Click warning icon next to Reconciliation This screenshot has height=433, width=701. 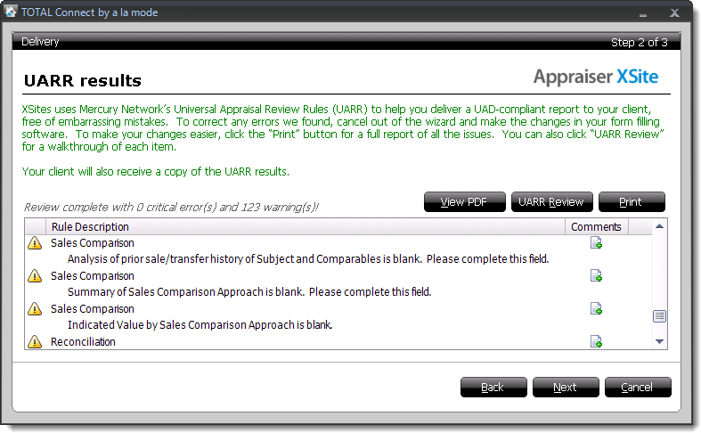35,342
